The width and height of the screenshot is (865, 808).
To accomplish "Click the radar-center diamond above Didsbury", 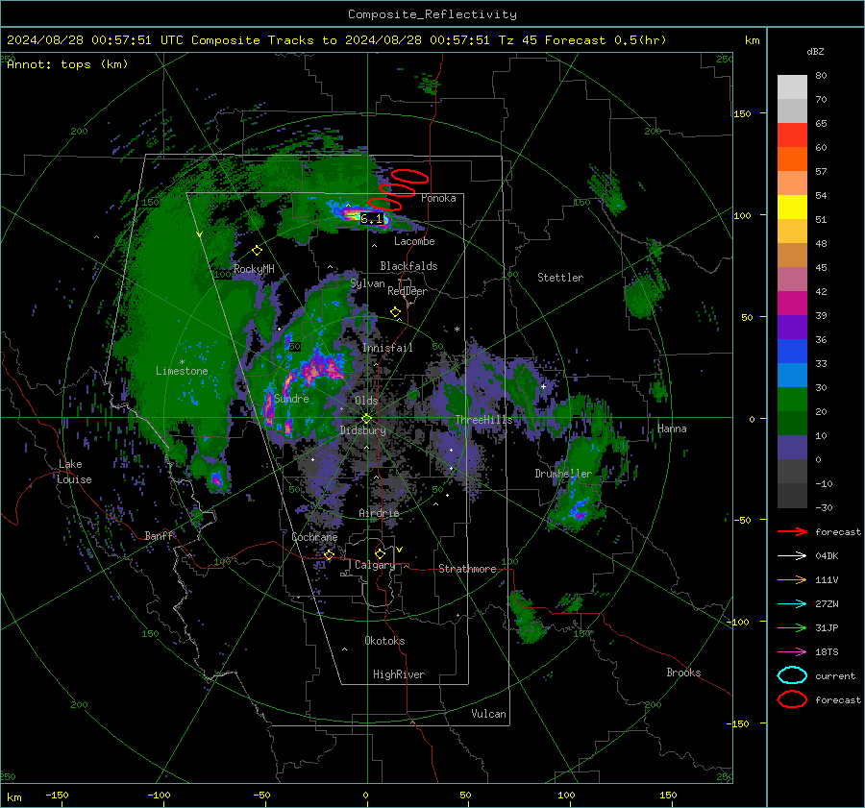I will 366,419.
